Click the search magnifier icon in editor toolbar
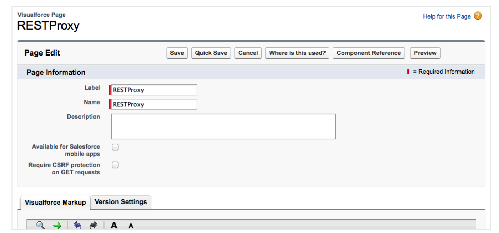The height and width of the screenshot is (233, 499). 40,225
